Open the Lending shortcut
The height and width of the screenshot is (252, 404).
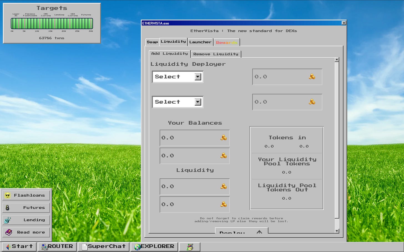(26, 220)
